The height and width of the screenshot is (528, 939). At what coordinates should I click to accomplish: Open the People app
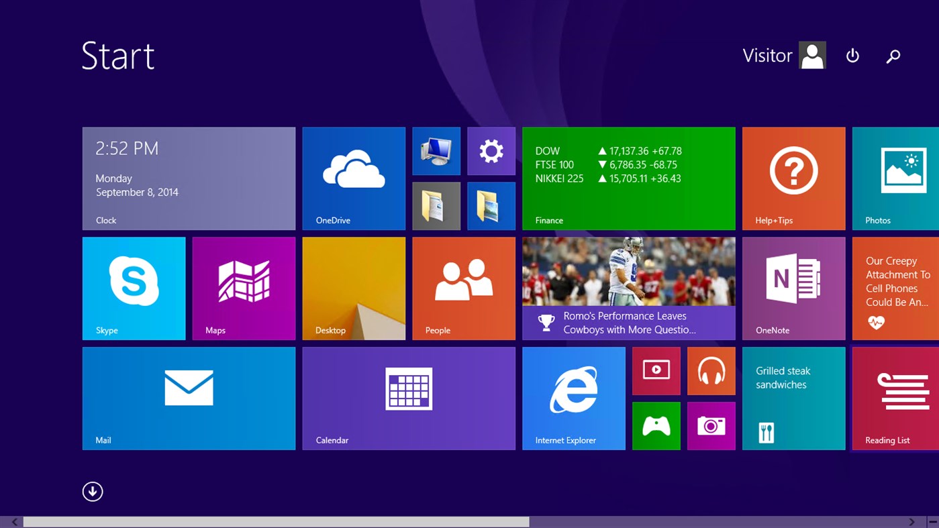(x=463, y=288)
